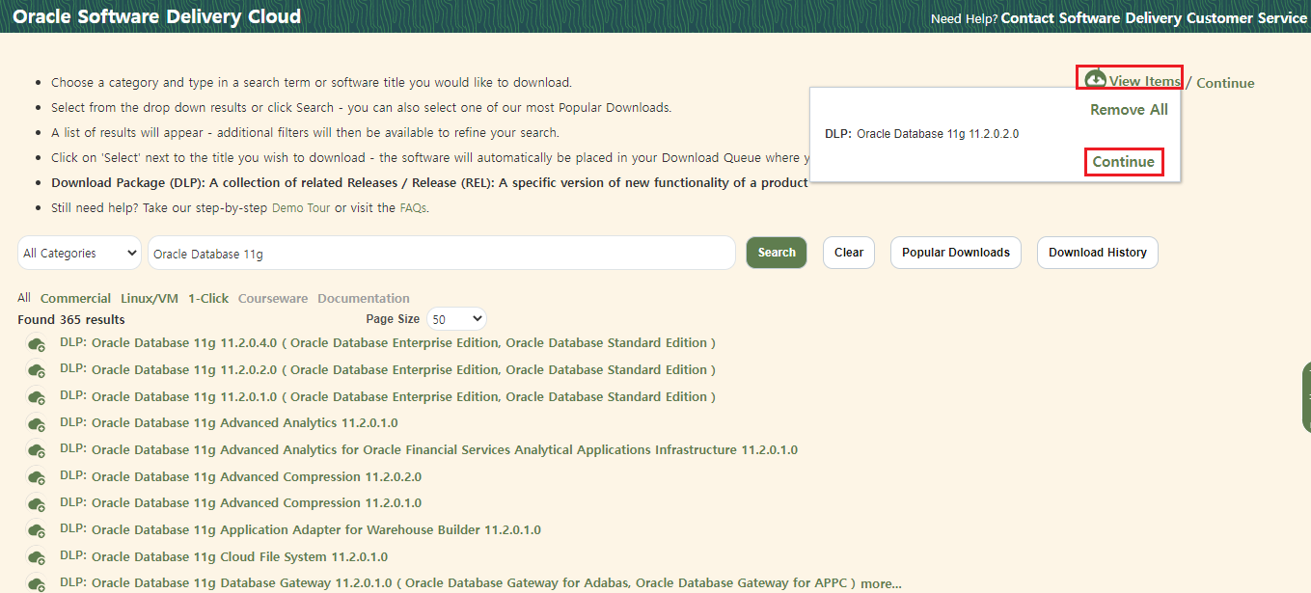Click the Oracle Software Delivery Cloud title

click(x=157, y=16)
